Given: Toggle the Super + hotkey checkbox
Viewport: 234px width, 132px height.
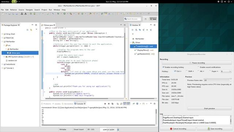Looking at the screenshot, I should click(x=210, y=71).
